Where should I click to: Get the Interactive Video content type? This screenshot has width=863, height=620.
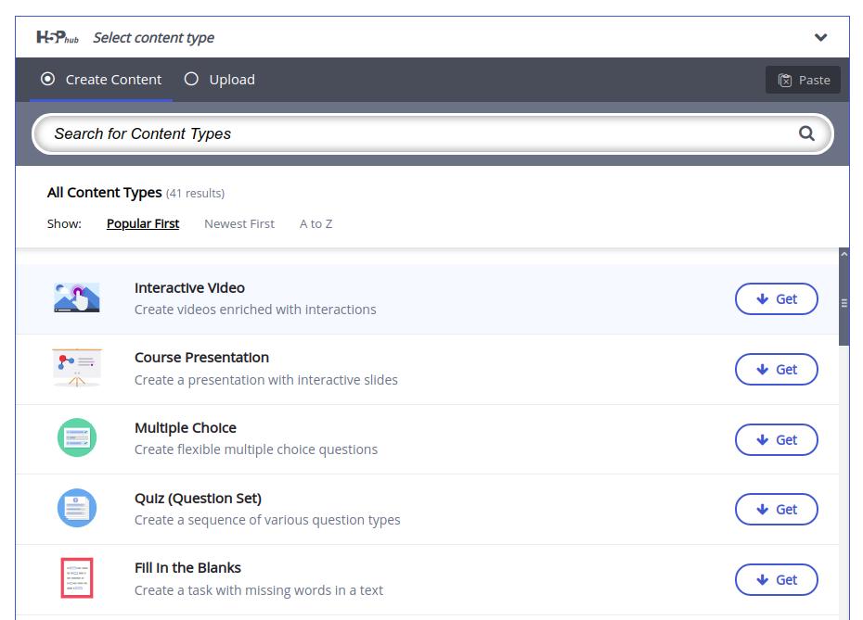click(776, 298)
